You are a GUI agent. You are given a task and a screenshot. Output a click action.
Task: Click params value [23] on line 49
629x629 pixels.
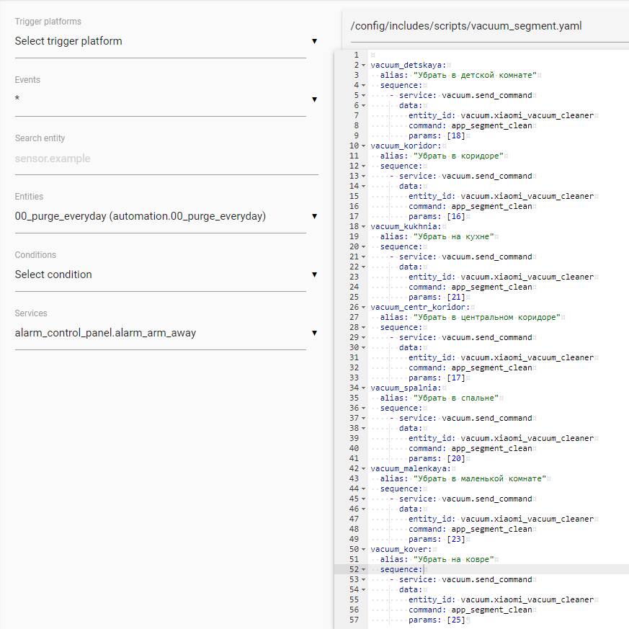[x=456, y=539]
